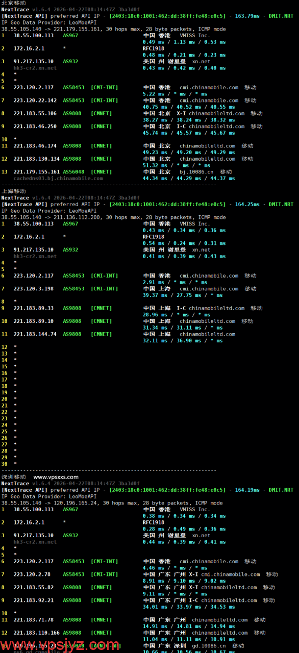Click latency 14.91 ms / 14.81 ms / 14.94 ms
The width and height of the screenshot is (299, 653).
pos(189,626)
